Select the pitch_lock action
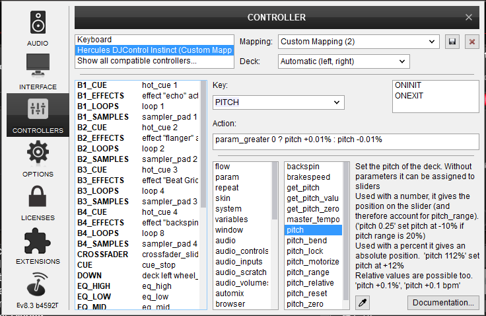The image size is (486, 316). pyautogui.click(x=314, y=251)
